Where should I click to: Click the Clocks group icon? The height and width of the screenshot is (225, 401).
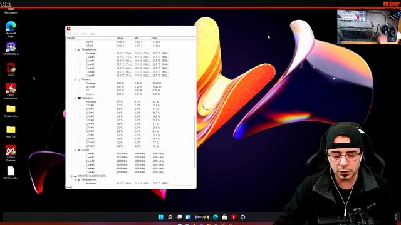pos(79,150)
